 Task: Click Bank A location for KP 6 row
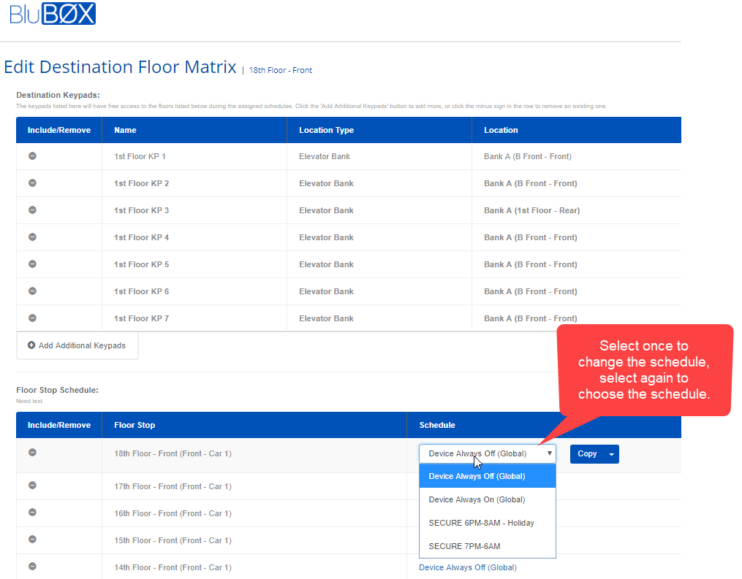tap(530, 291)
